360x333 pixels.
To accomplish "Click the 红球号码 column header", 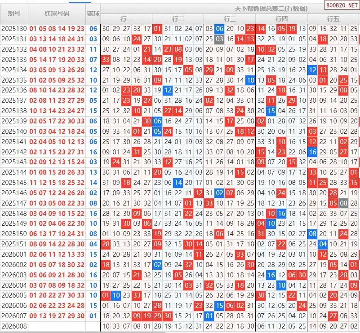I will click(x=57, y=13).
